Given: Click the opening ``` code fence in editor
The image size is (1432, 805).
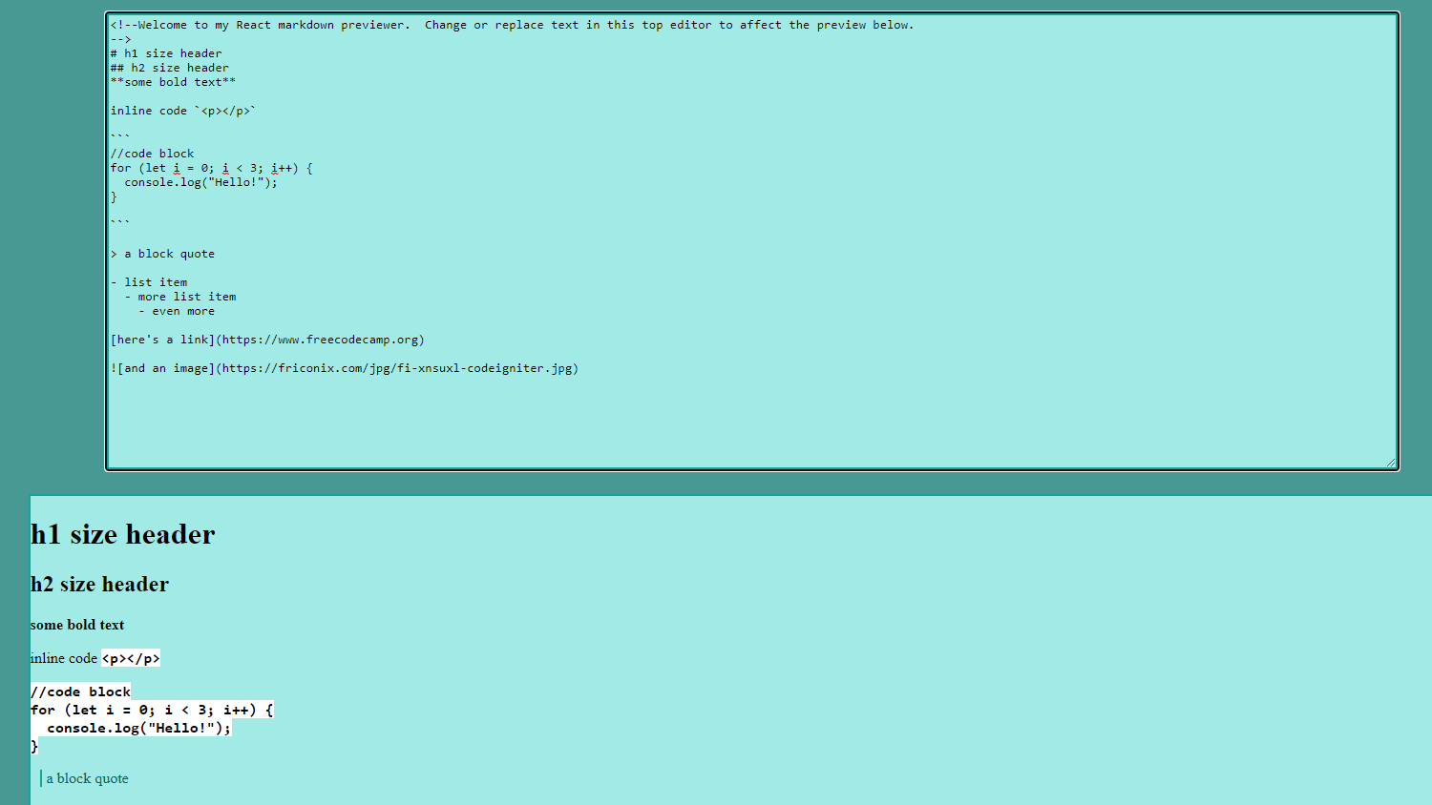Looking at the screenshot, I should click(118, 134).
